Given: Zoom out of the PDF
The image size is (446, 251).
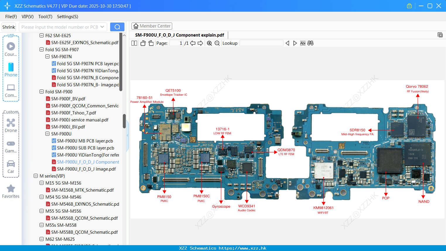Looking at the screenshot, I should (x=217, y=43).
